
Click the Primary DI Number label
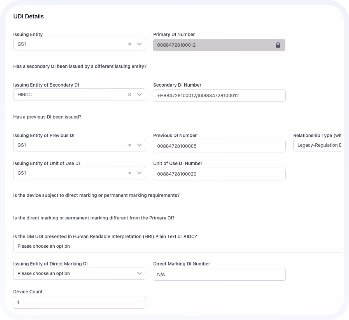pyautogui.click(x=174, y=34)
